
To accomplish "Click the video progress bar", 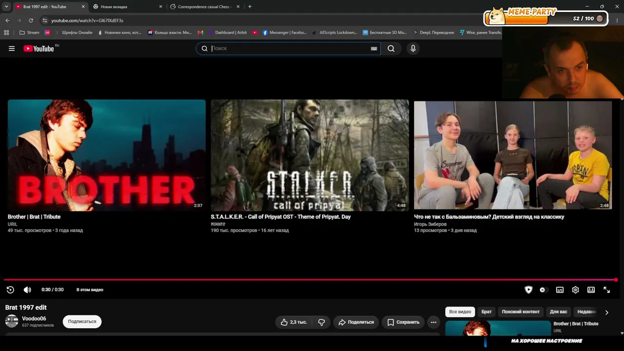I will pyautogui.click(x=310, y=280).
